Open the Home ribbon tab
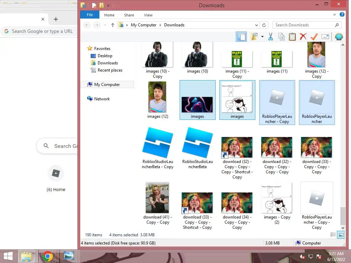This screenshot has width=351, height=263. tap(109, 15)
